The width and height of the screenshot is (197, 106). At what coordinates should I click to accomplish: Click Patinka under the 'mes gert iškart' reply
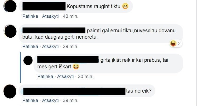click(45, 77)
